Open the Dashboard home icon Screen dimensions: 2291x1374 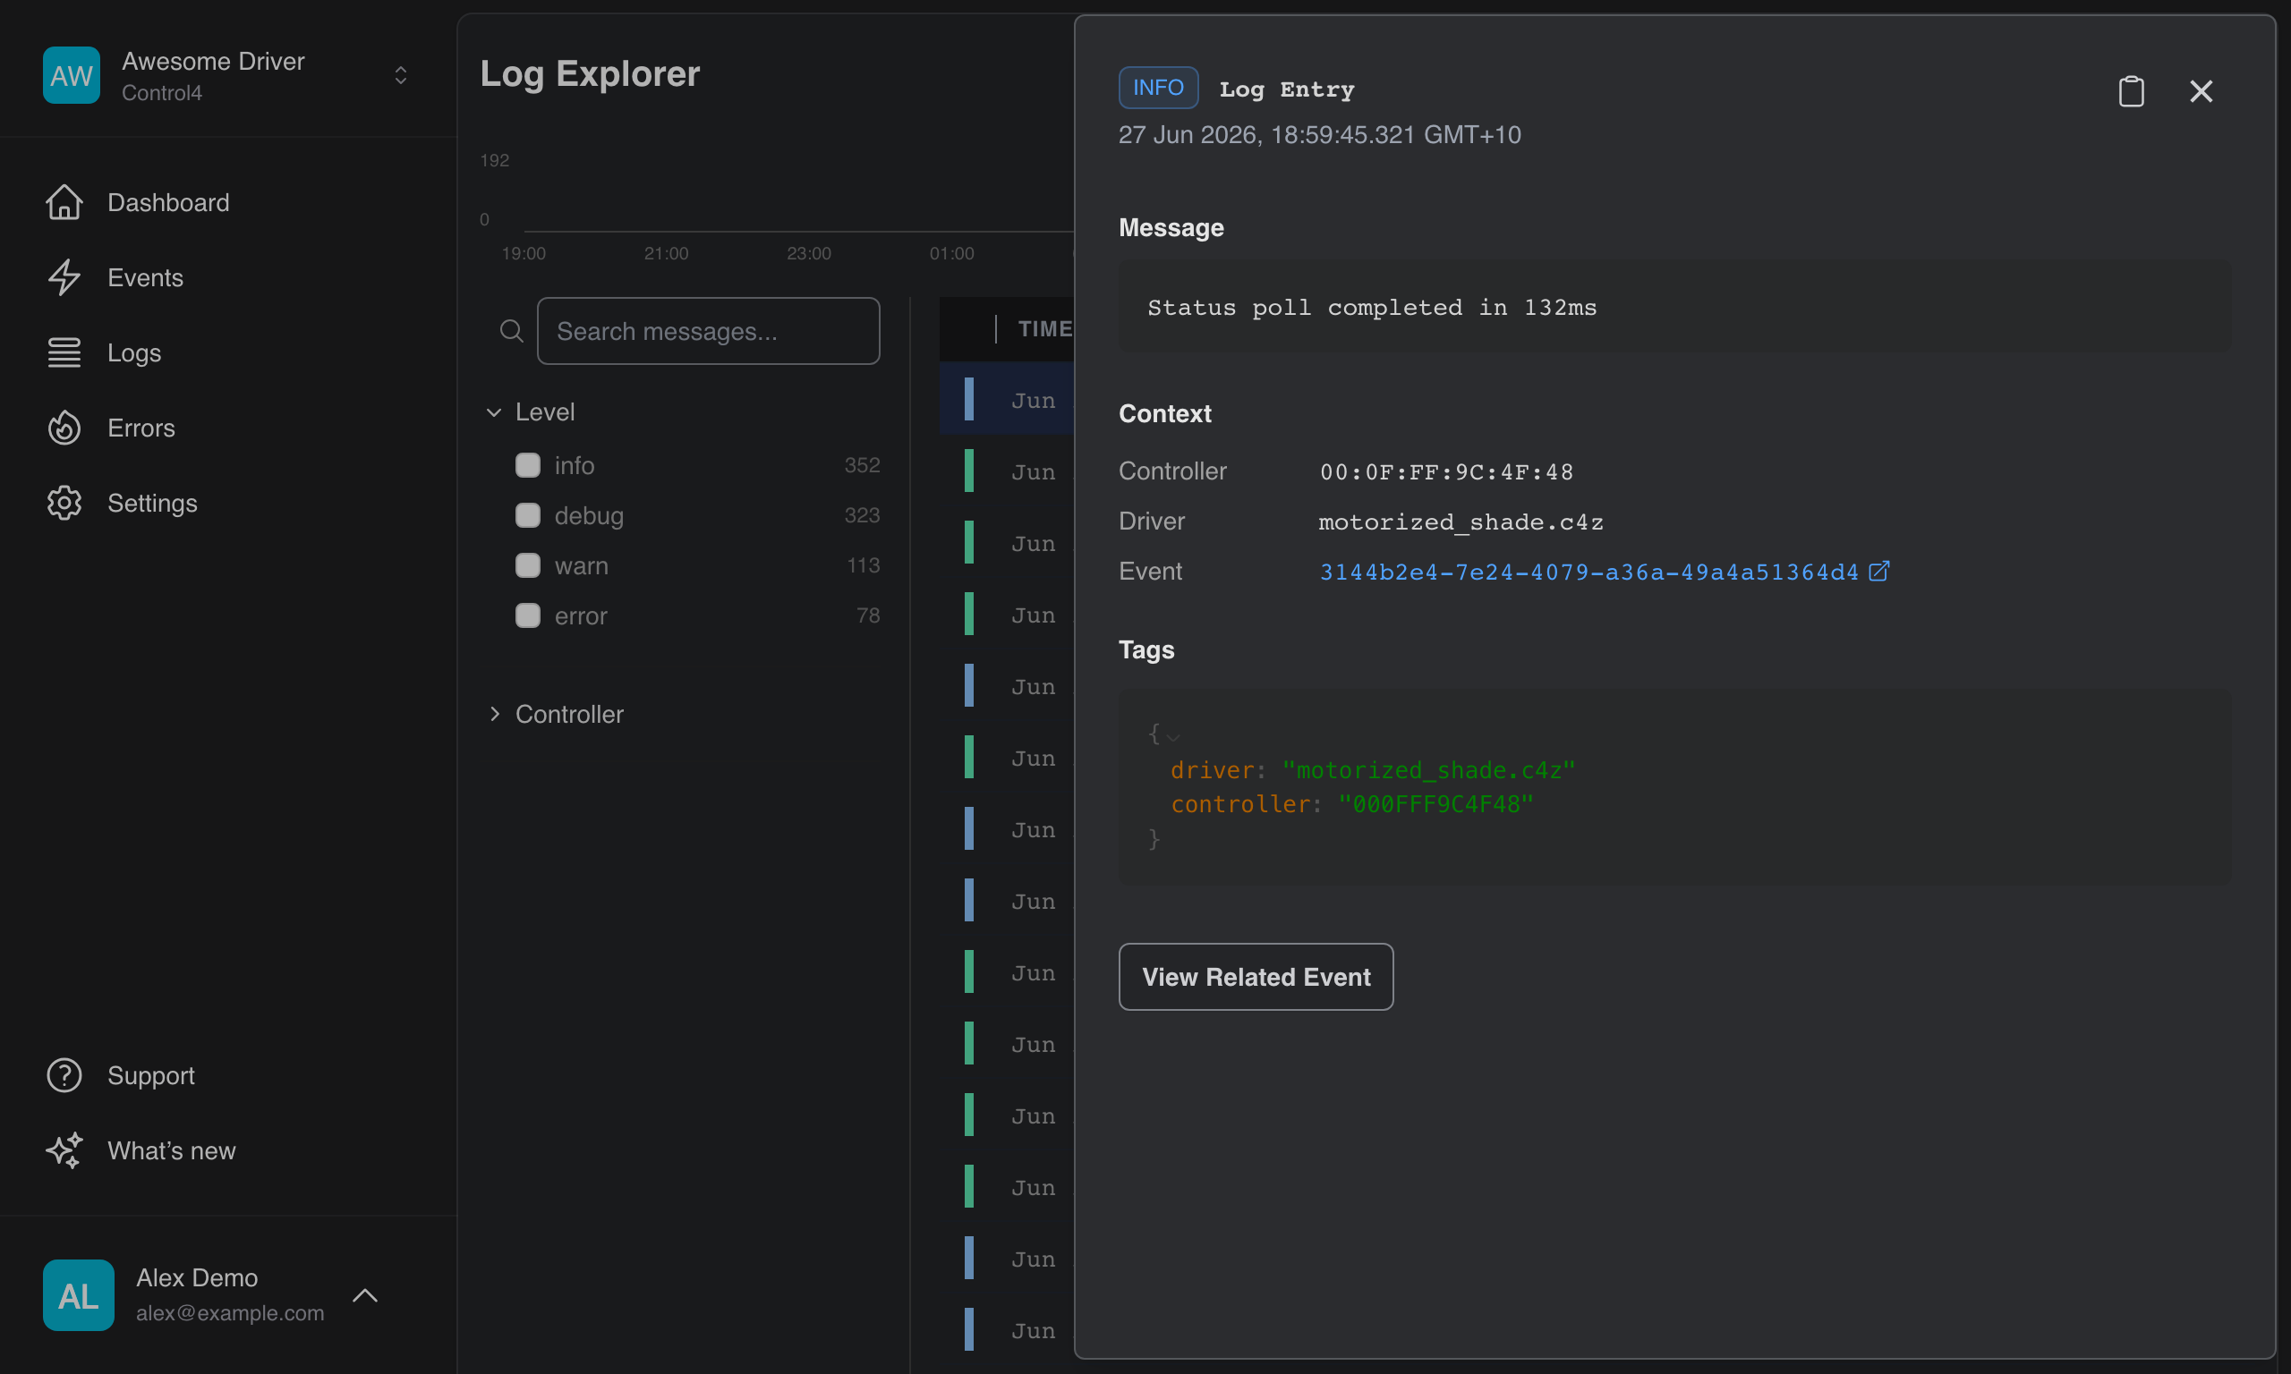64,202
